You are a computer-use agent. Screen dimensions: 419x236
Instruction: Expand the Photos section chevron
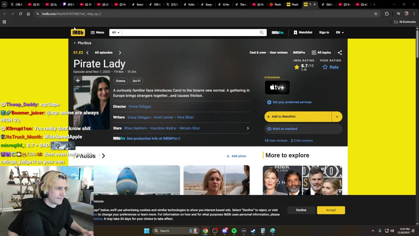pos(103,156)
